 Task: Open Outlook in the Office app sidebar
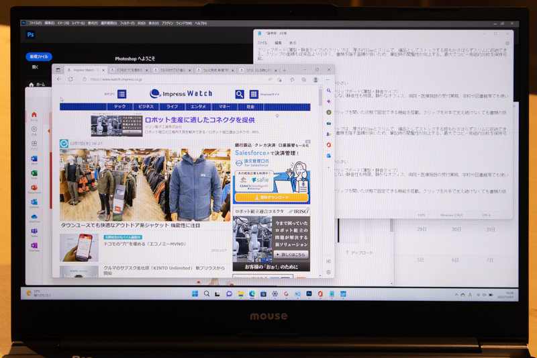point(34,202)
